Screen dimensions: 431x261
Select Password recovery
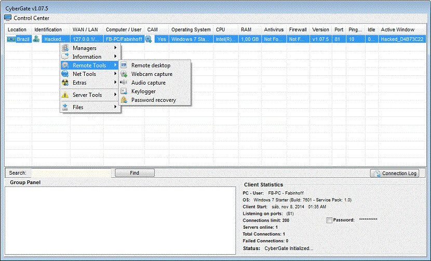coord(155,100)
